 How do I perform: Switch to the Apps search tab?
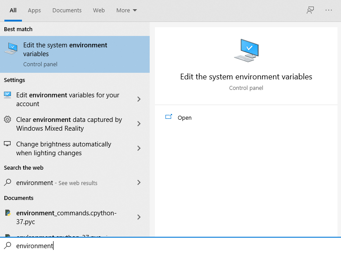pos(34,11)
